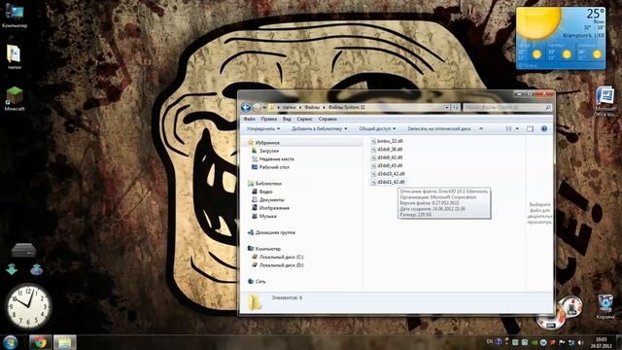Select the file binkw_32.dll
The width and height of the screenshot is (622, 350).
(x=390, y=141)
